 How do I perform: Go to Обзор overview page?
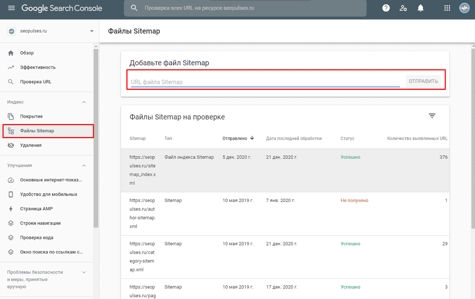27,53
